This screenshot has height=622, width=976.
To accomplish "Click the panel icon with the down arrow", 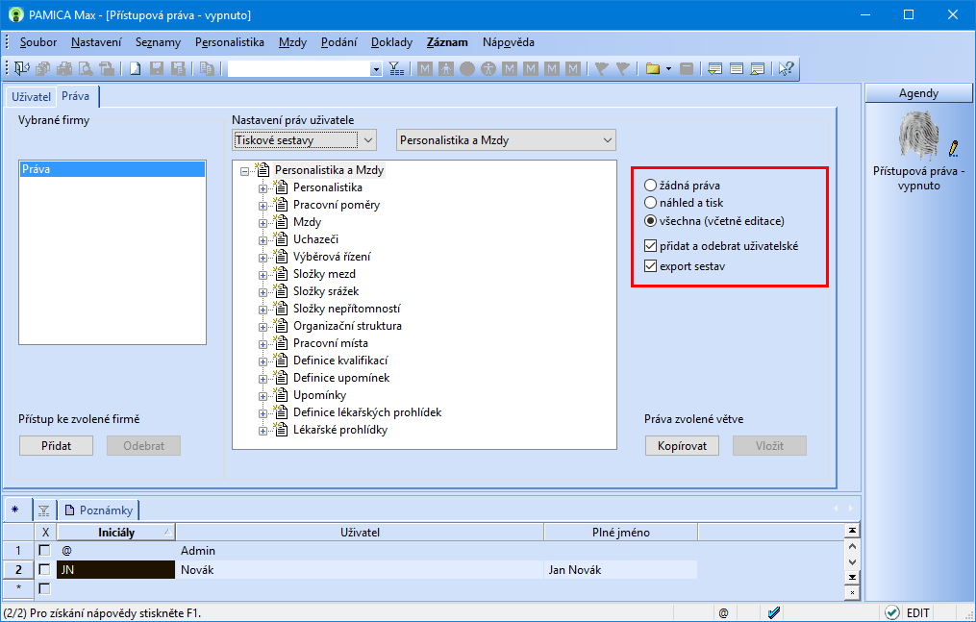I will coord(715,68).
